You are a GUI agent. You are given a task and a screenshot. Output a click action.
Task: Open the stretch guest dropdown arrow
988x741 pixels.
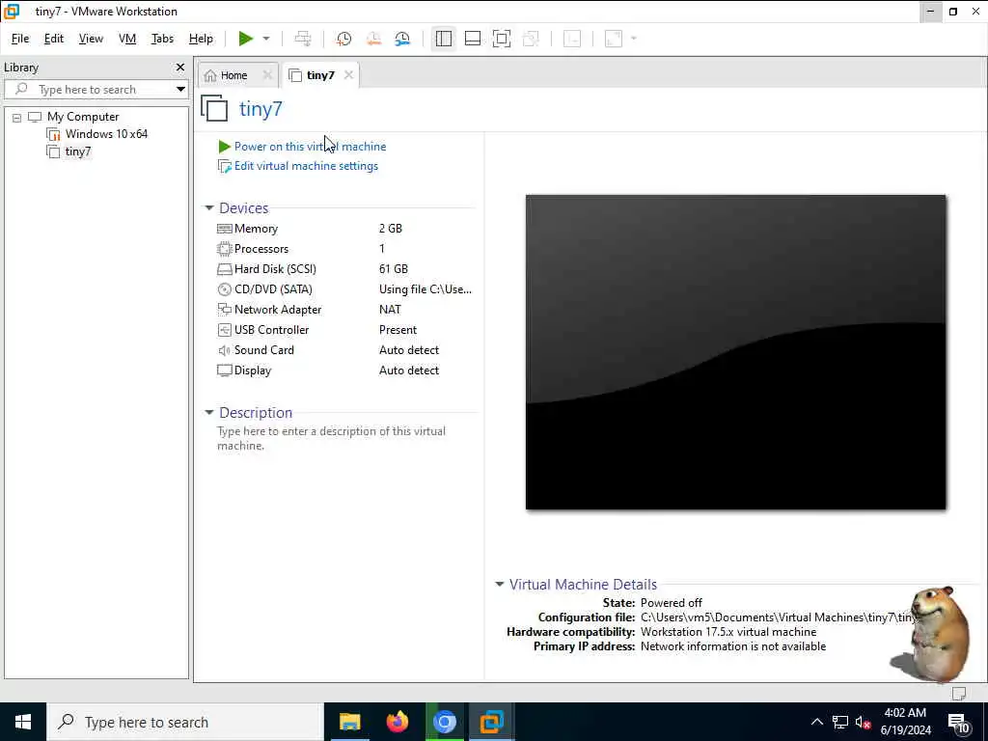(634, 39)
